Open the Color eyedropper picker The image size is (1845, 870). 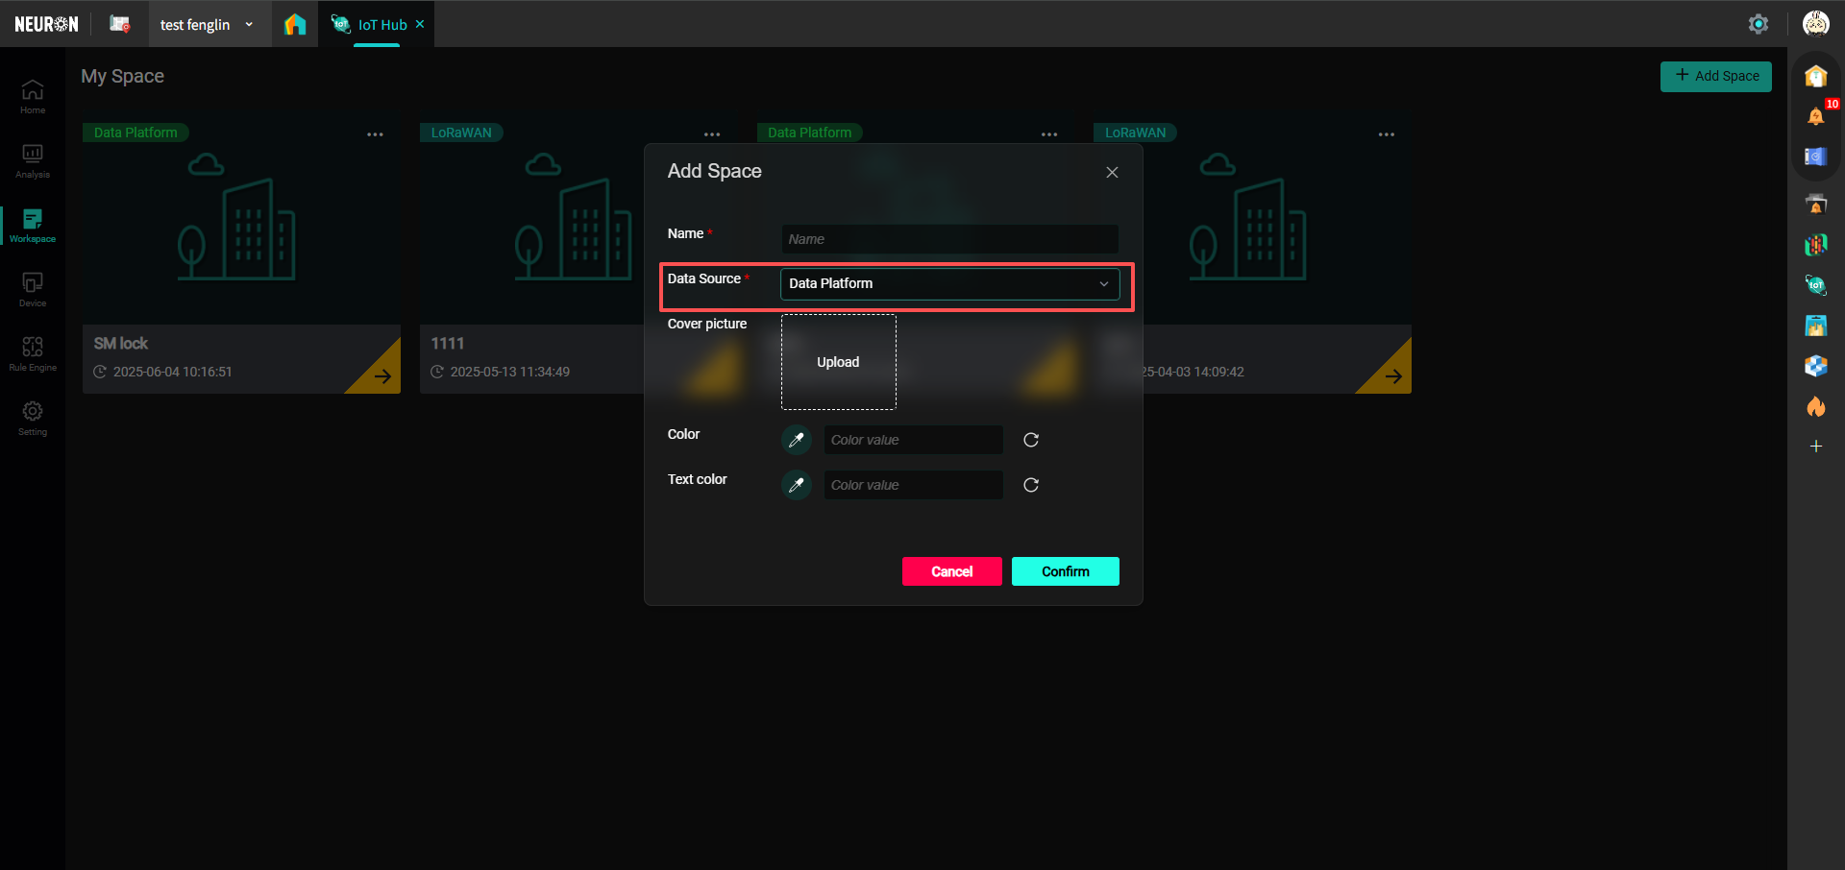pos(796,440)
